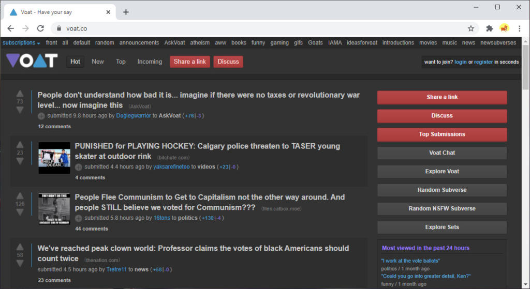Open 23 comments on the clown world post
This screenshot has width=530, height=289.
point(54,280)
